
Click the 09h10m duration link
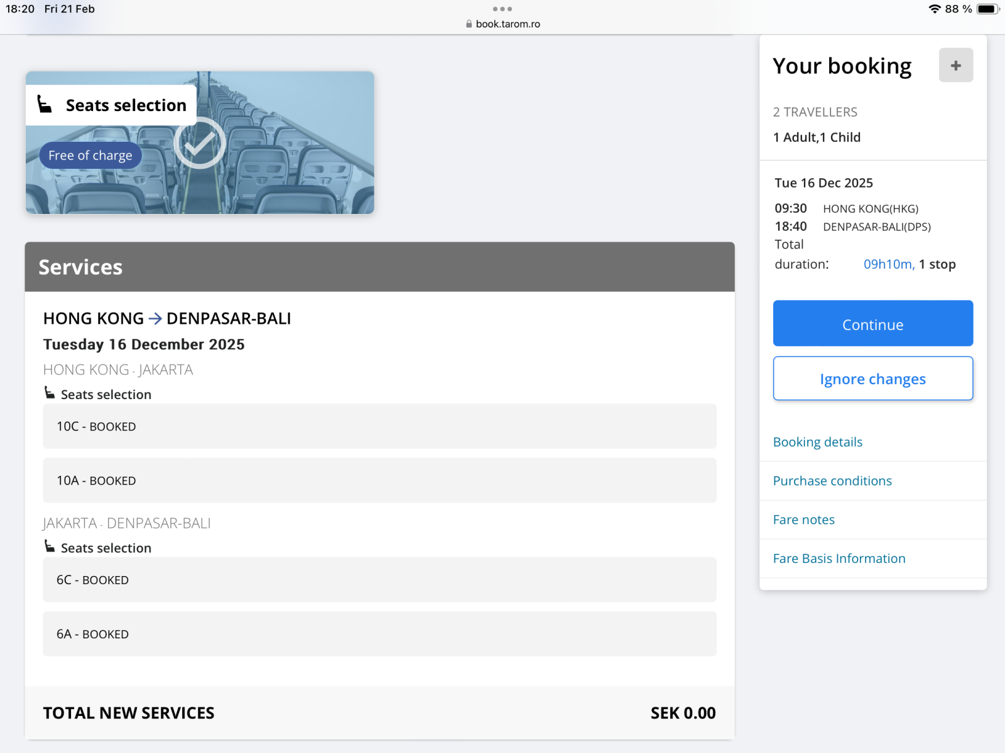point(888,264)
